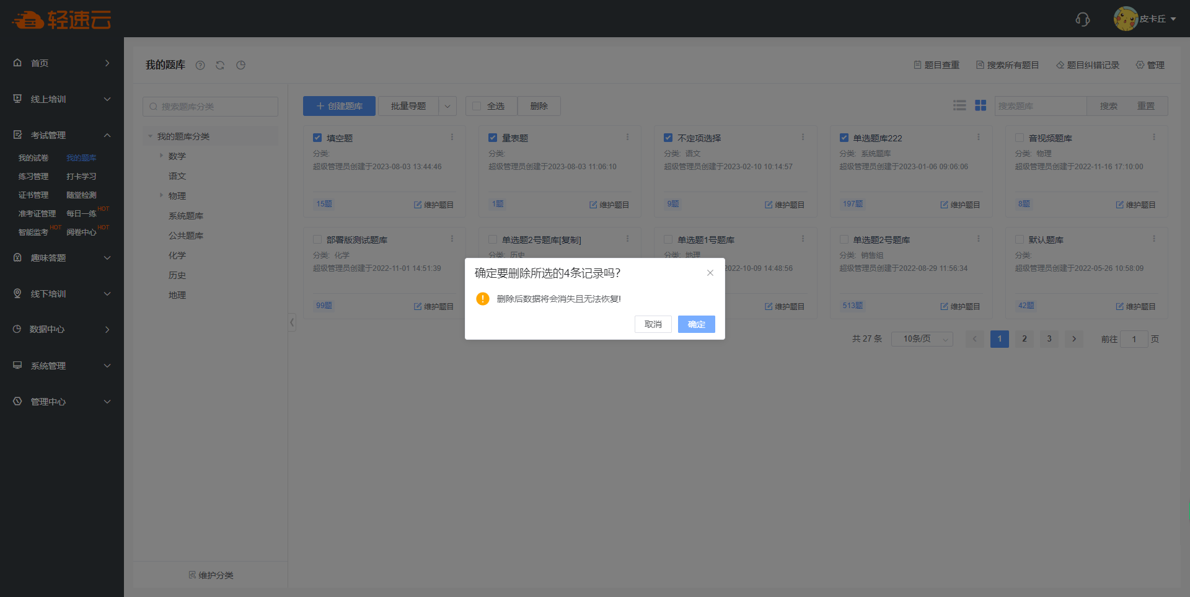The image size is (1190, 597).
Task: Open more options on 填空题 card
Action: 452,138
